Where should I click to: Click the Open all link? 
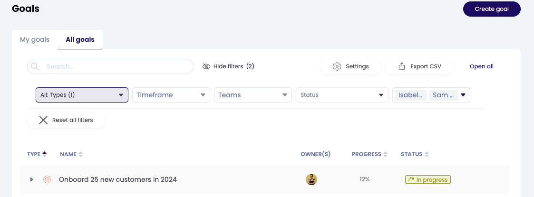point(481,66)
